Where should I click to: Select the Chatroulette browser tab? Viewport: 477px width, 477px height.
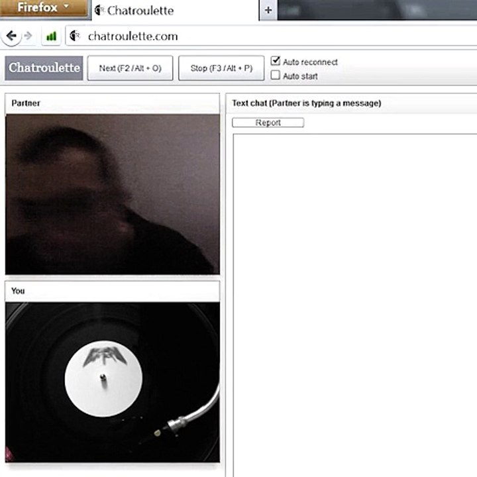click(x=175, y=11)
